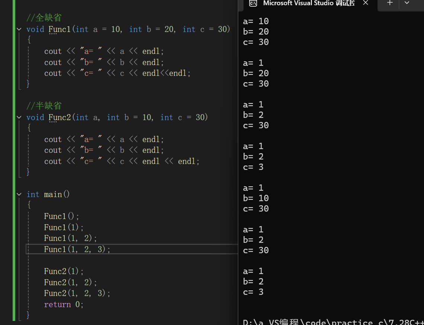Click the 'endl << endl;' line in Func2
The width and height of the screenshot is (424, 325).
(122, 161)
